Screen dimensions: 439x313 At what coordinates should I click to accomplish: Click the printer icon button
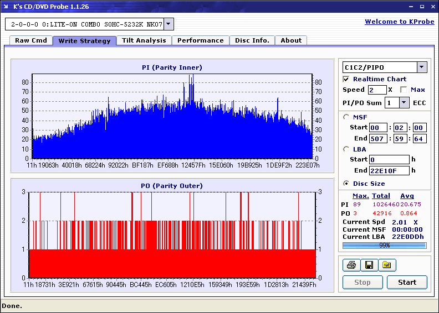point(351,265)
